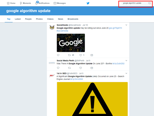154x116 pixels.
Task: Open the @SMPerth handle
Action: pyautogui.click(x=79, y=61)
